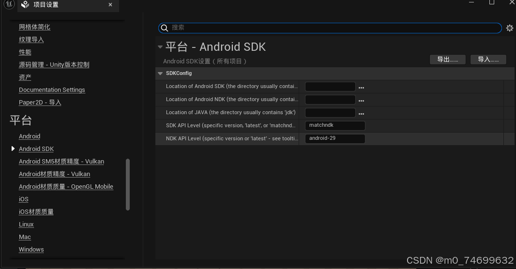Screen dimensions: 516x269
Task: Switch to the 项目设置 tab
Action: point(68,5)
